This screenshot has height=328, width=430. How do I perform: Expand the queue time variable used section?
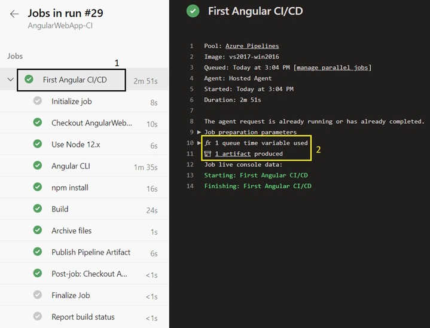point(199,143)
